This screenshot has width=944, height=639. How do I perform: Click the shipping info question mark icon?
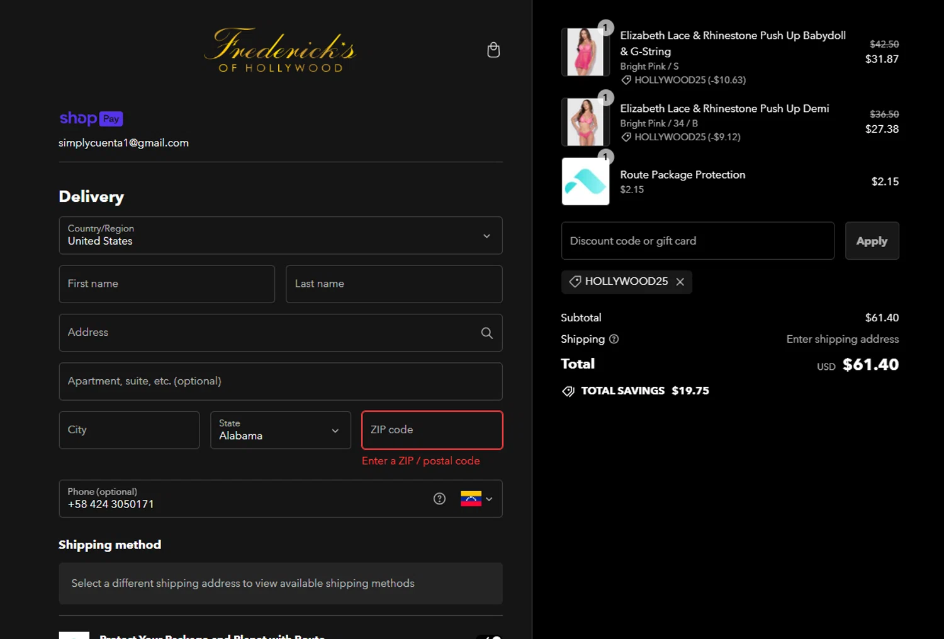point(614,339)
